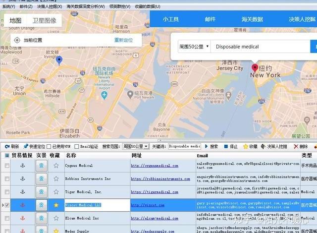The image size is (317, 233).
Task: Select the 海关数据 tab in blue bar
Action: 252,19
